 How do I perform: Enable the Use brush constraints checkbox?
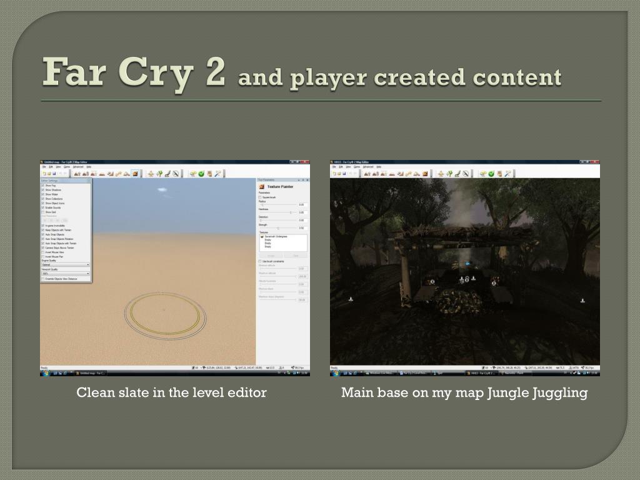[x=259, y=261]
